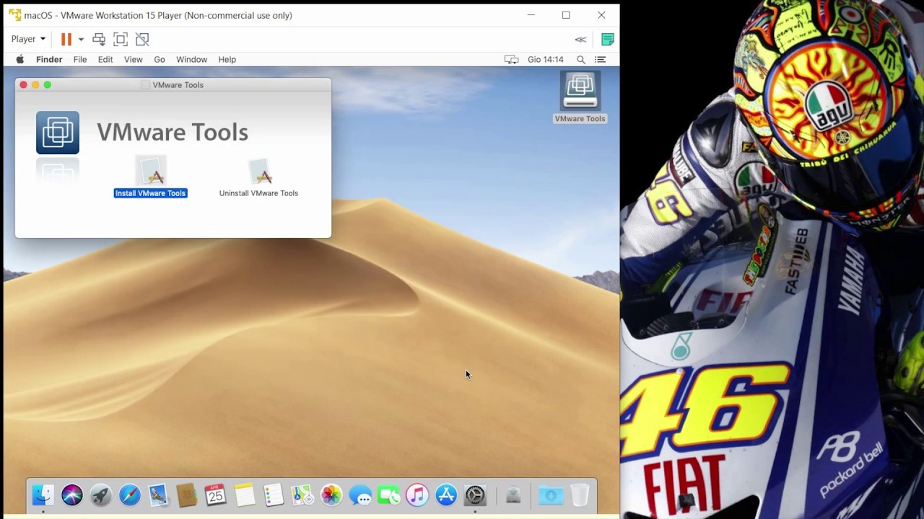
Task: Collapse VMware toolbar devices chevron
Action: [580, 40]
